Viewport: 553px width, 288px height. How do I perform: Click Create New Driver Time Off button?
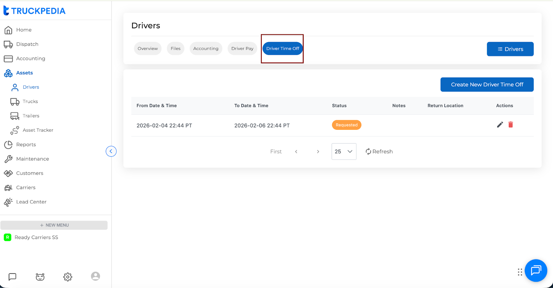coord(487,85)
